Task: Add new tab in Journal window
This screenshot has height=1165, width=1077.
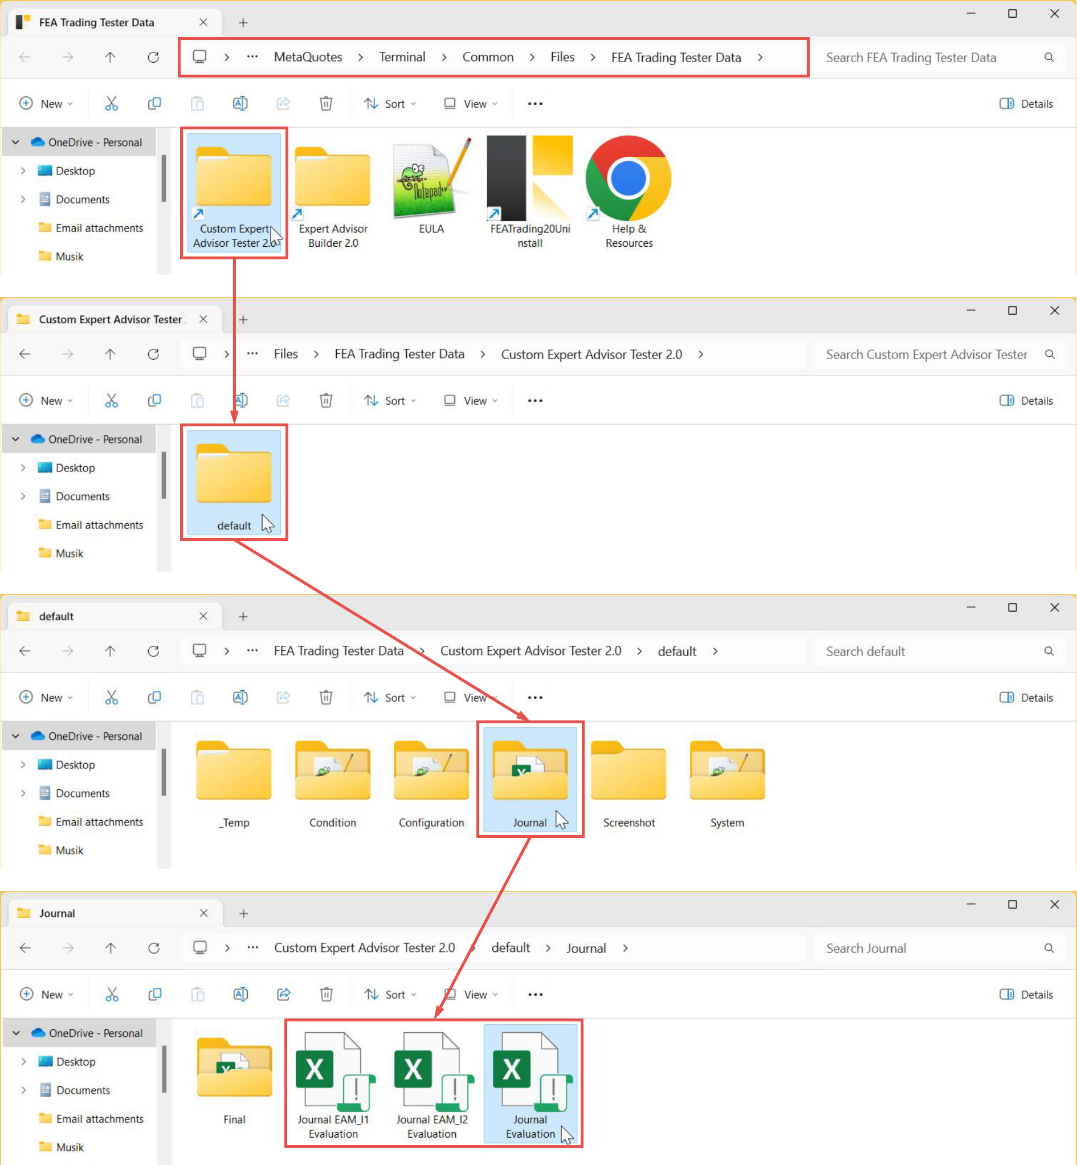Action: pyautogui.click(x=244, y=913)
